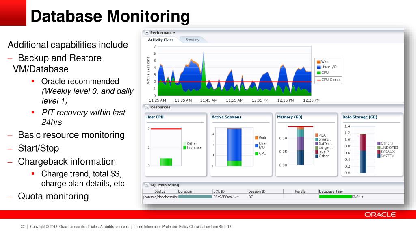Click the Chargeback information bullet text
The width and height of the screenshot is (416, 234).
click(x=67, y=162)
